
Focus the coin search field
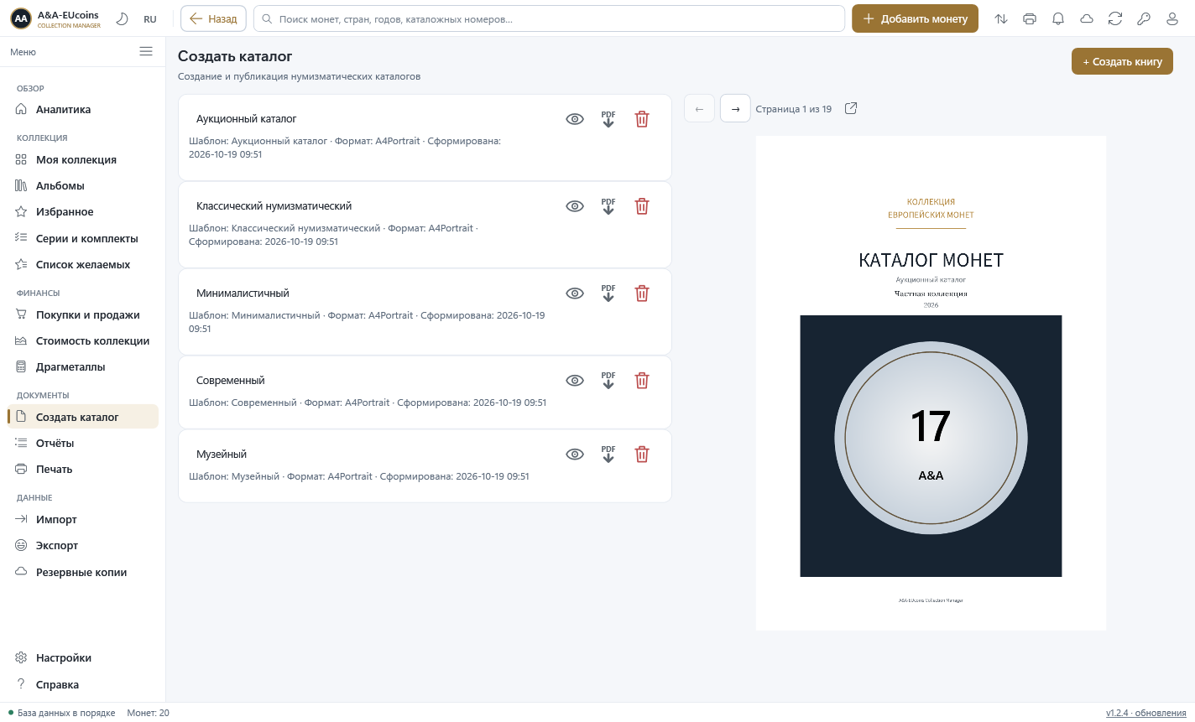click(549, 18)
